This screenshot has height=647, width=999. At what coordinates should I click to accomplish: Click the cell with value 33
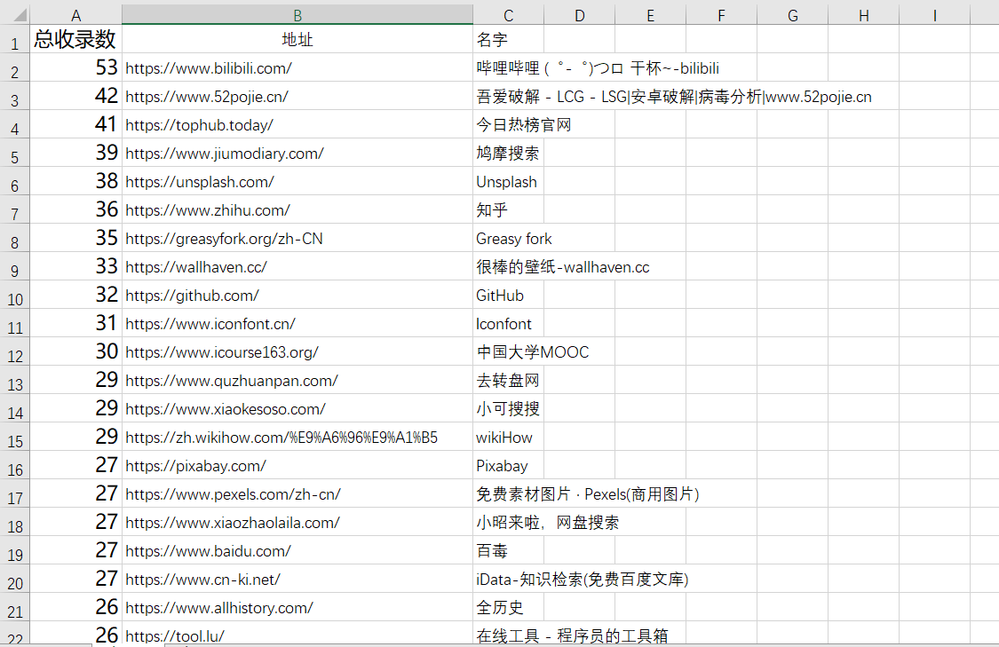click(x=75, y=266)
